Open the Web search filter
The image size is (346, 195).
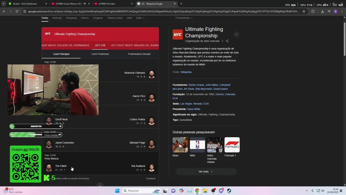129,18
